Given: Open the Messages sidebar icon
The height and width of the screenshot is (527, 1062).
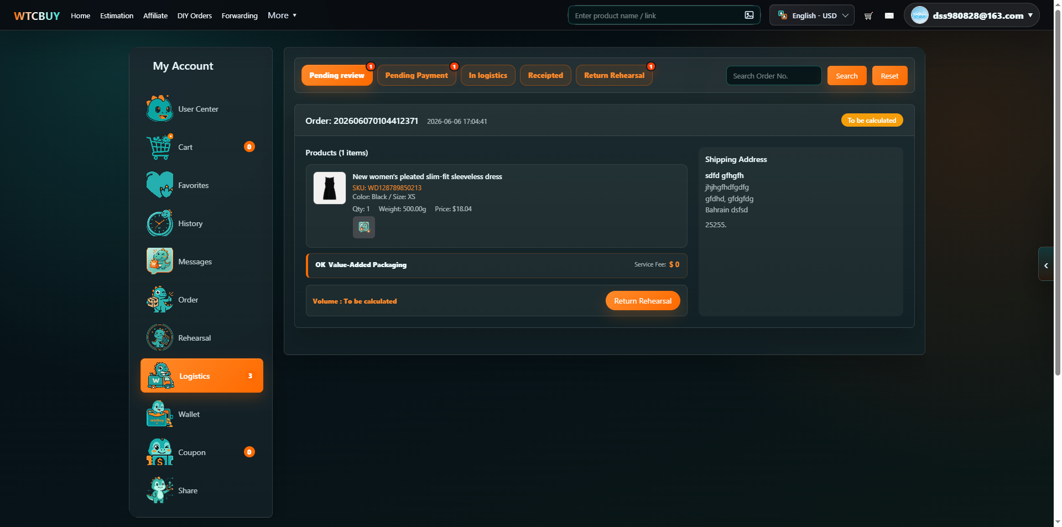Looking at the screenshot, I should [x=160, y=262].
